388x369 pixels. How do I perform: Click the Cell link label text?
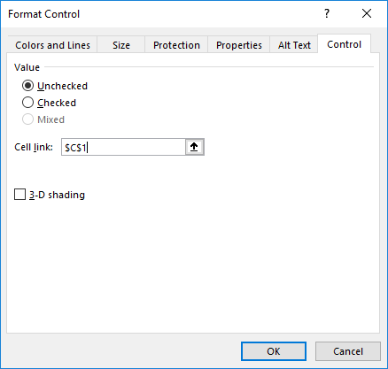click(34, 147)
